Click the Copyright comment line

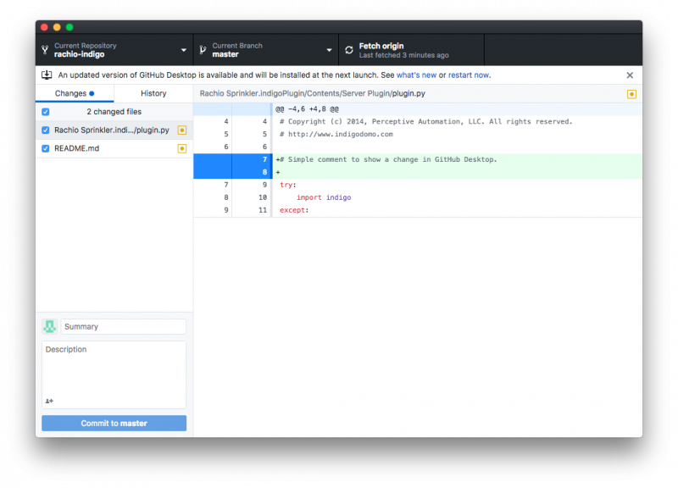pos(426,122)
